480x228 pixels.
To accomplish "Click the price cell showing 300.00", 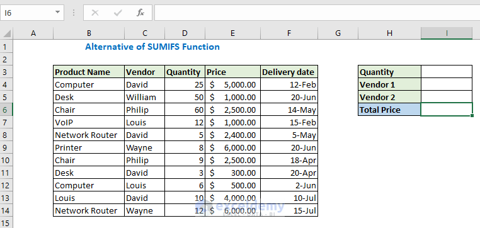I will pyautogui.click(x=232, y=173).
